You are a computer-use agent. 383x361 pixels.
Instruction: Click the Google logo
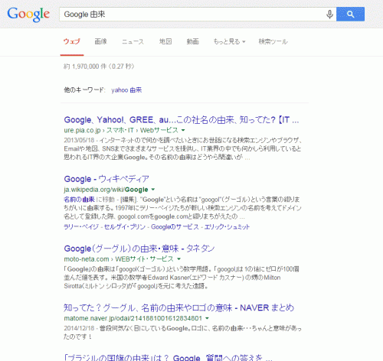pos(28,15)
